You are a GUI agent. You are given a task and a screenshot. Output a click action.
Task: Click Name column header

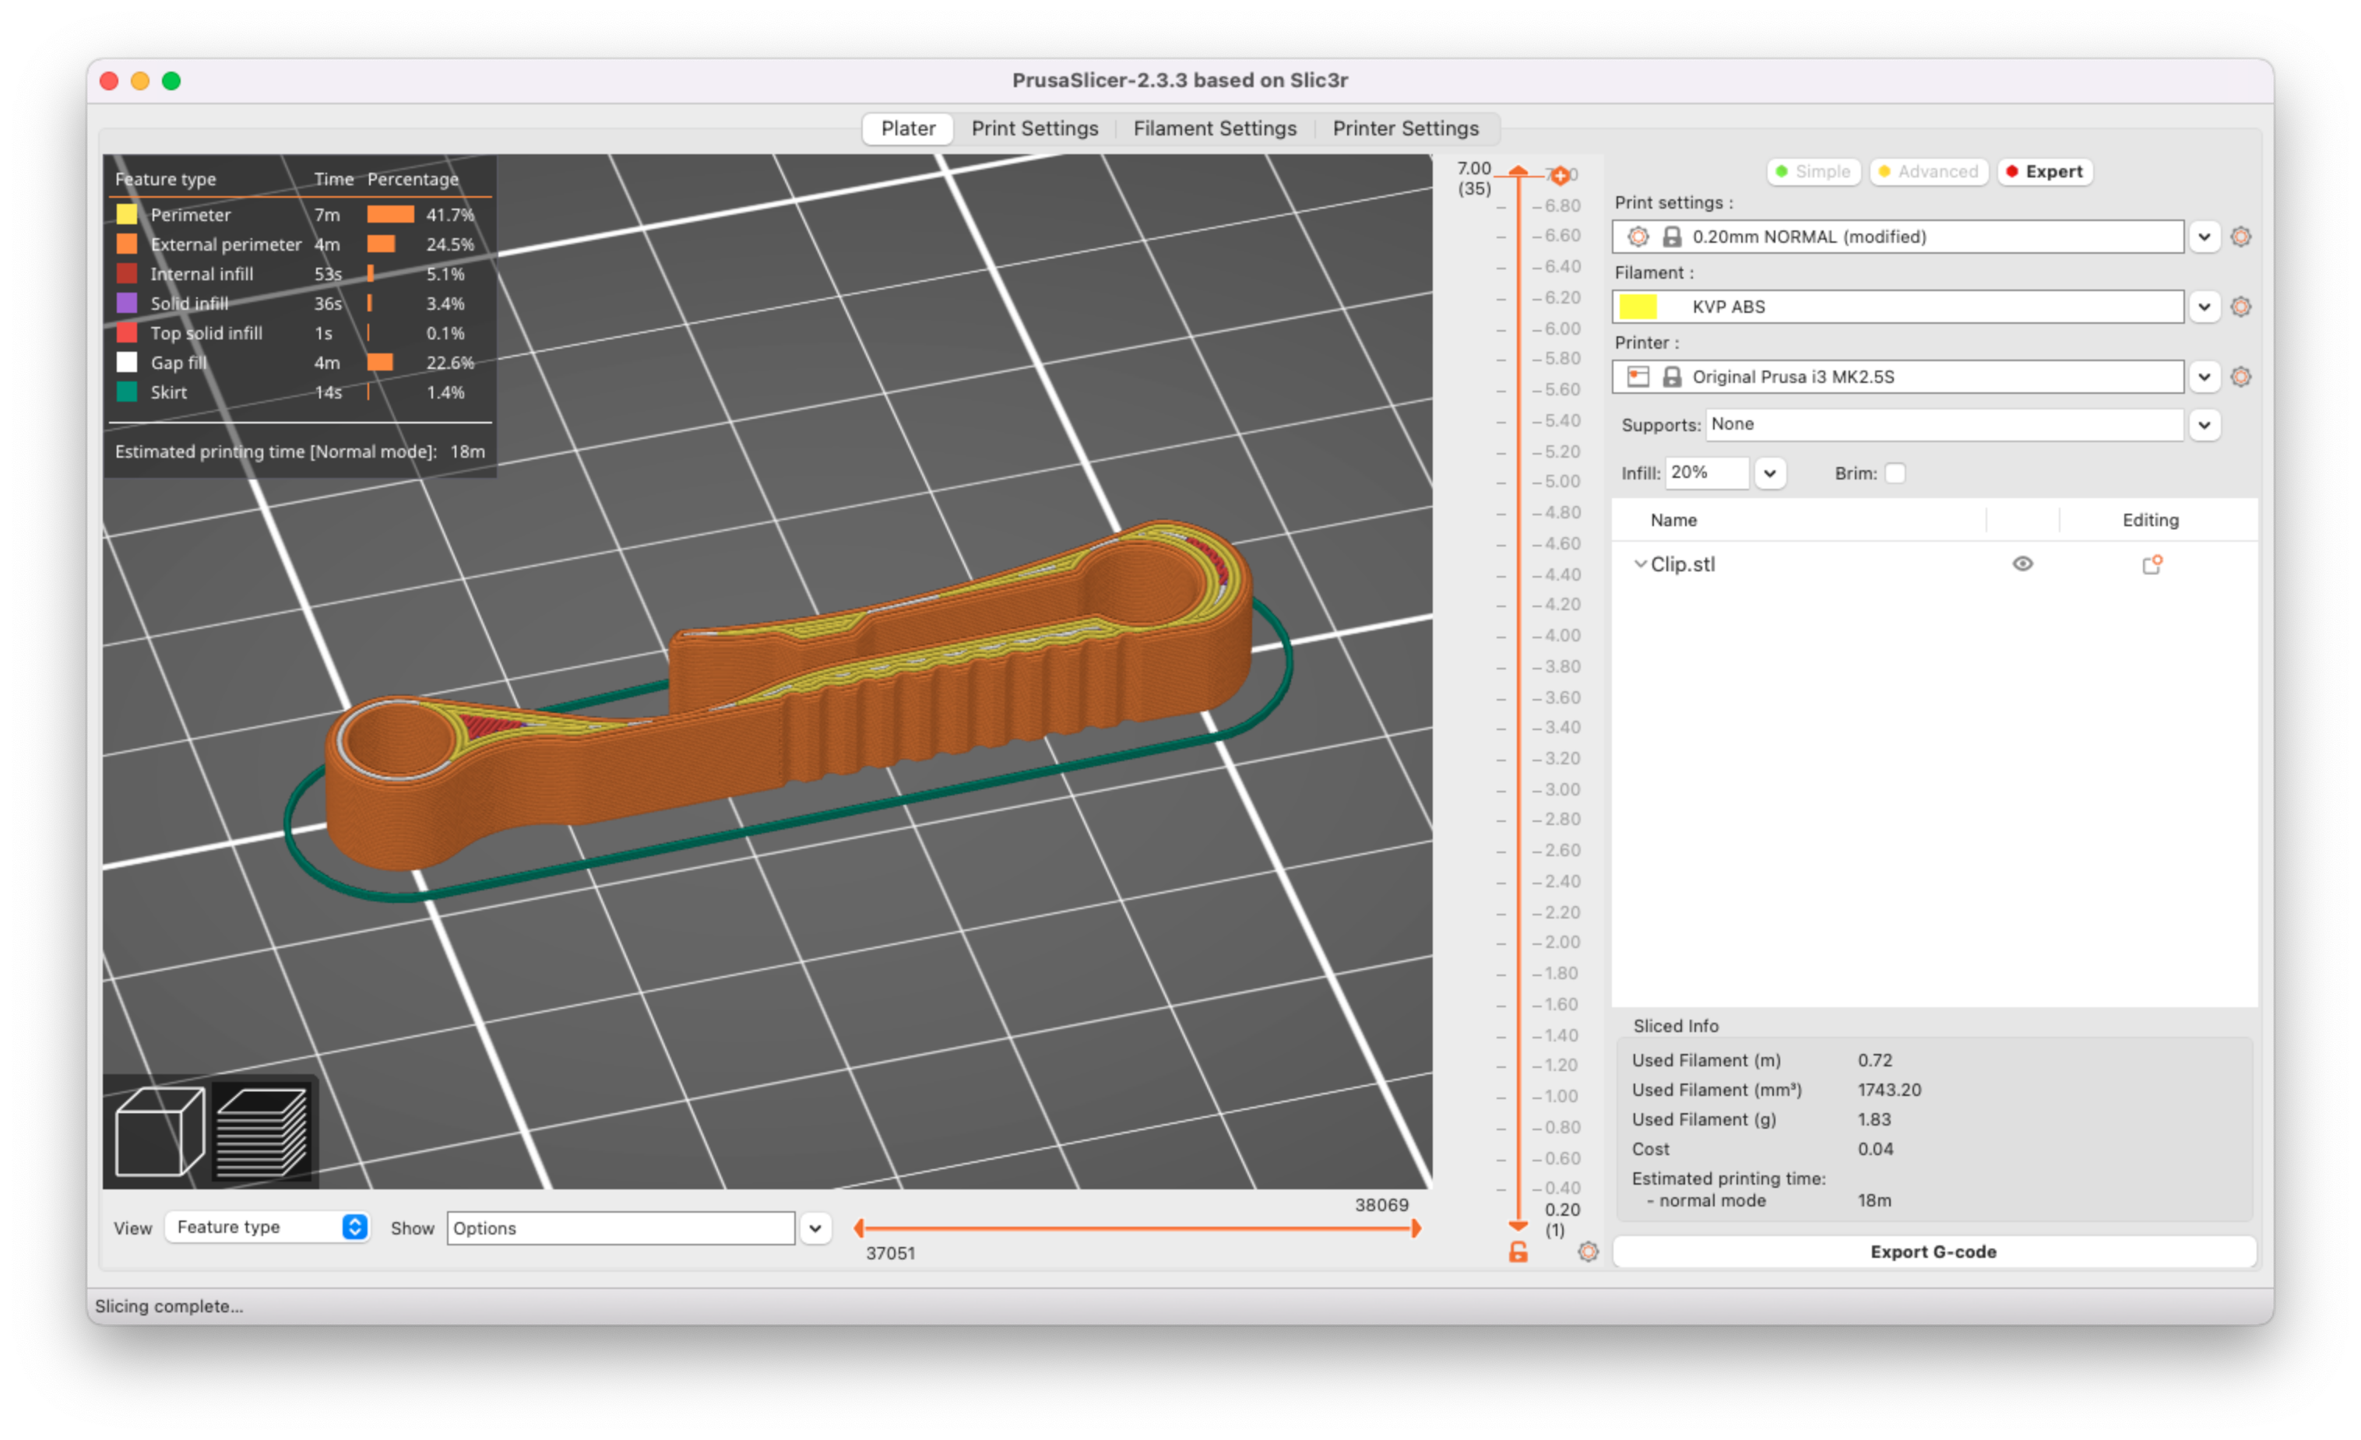point(1673,520)
